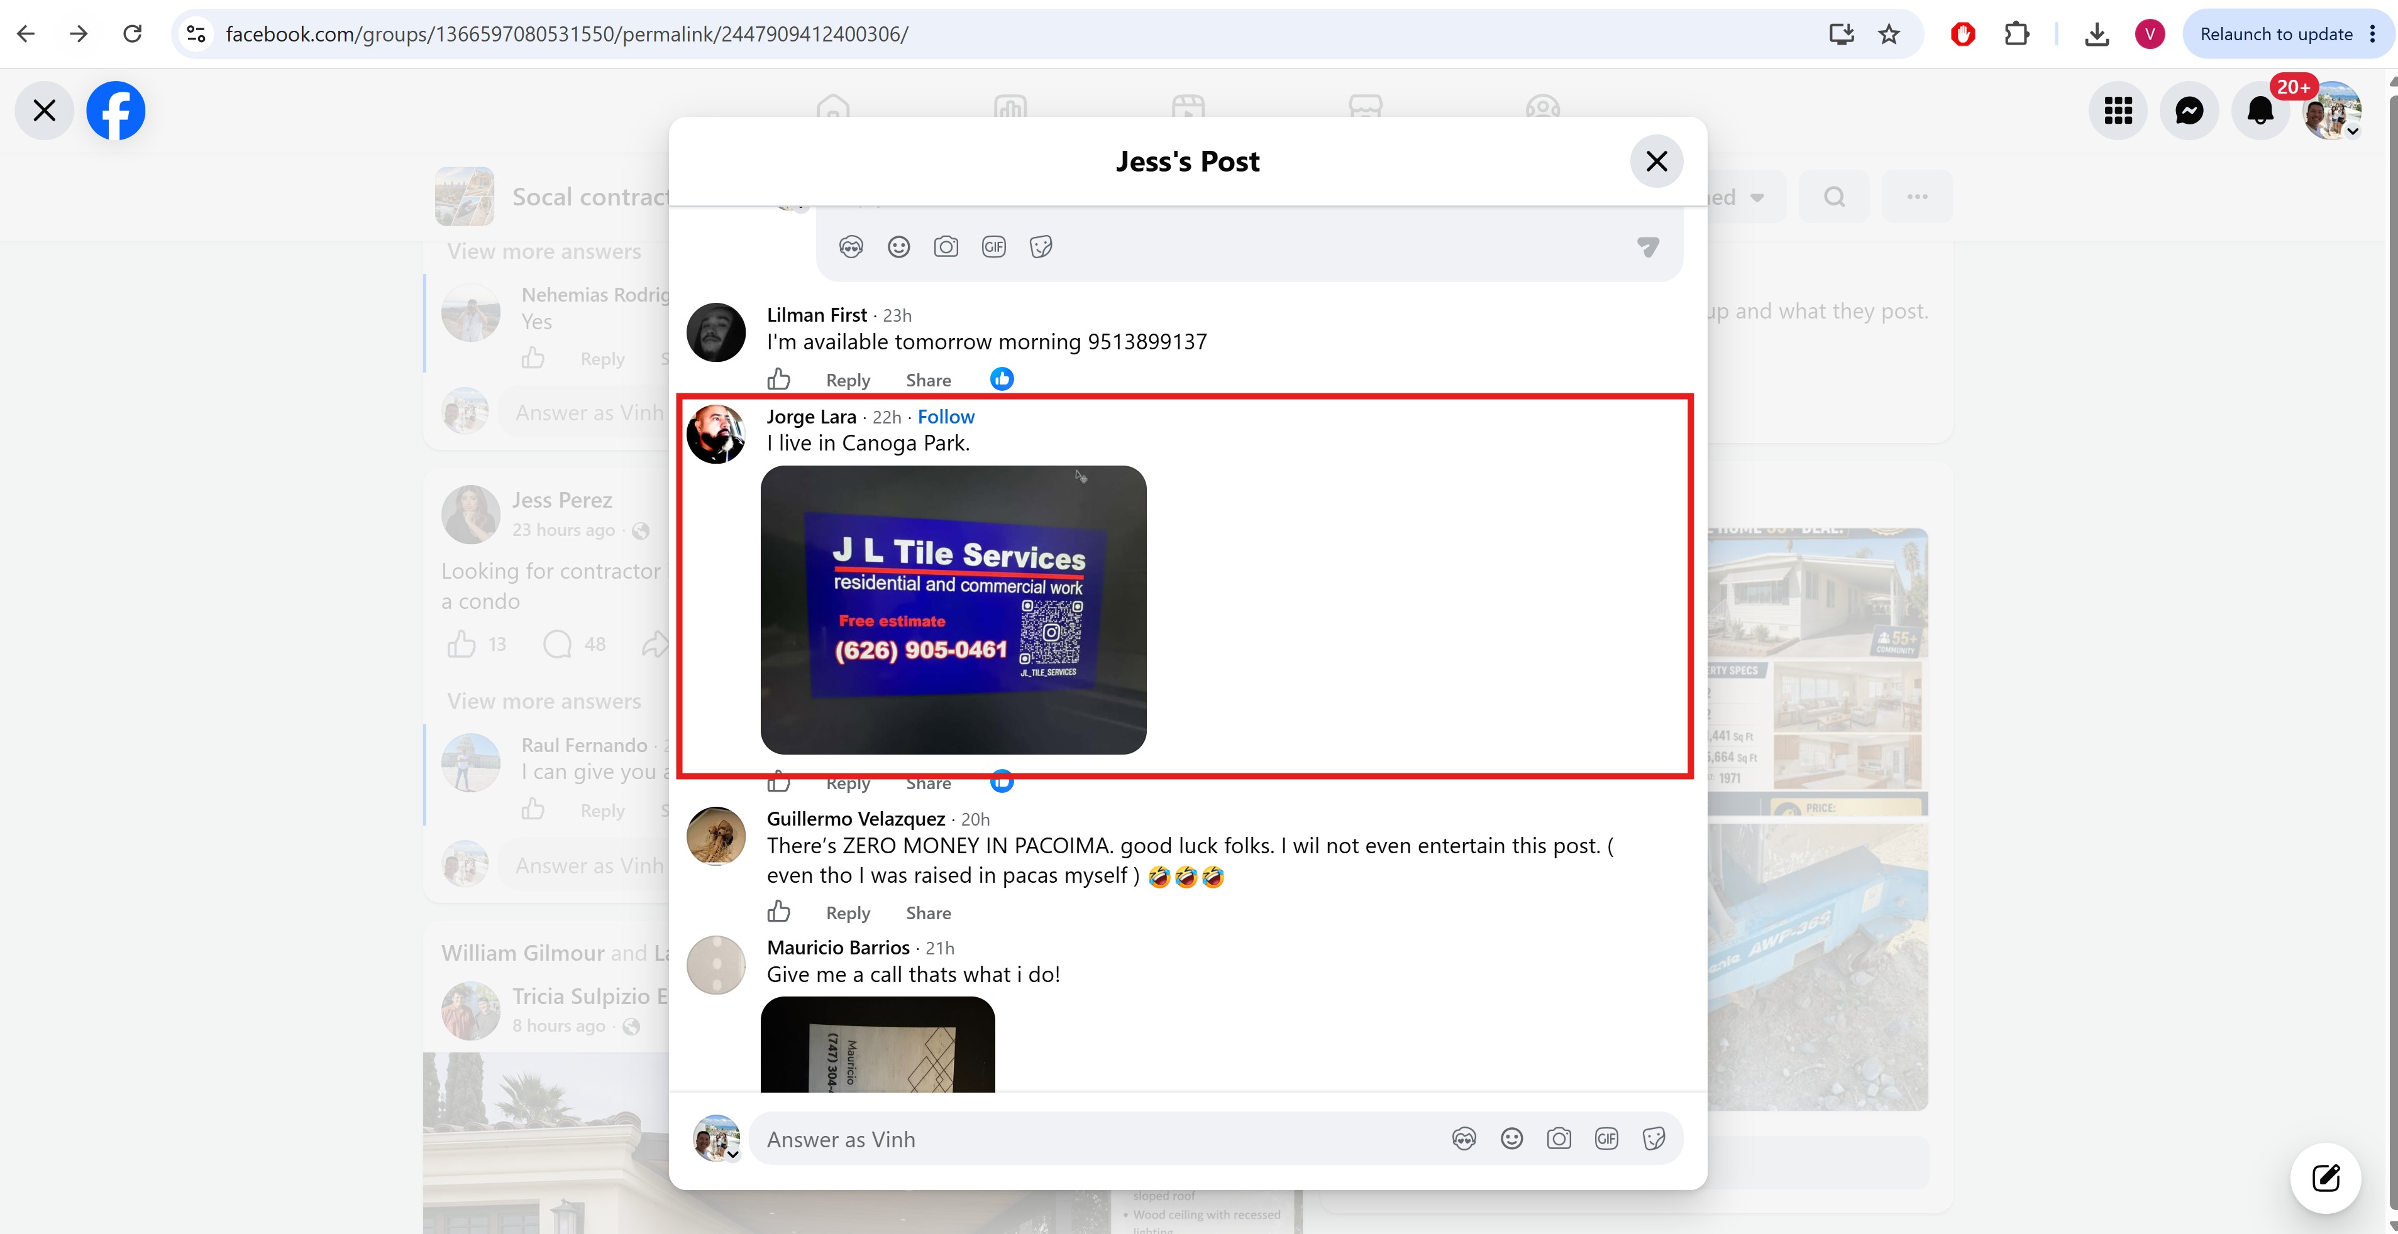Click the share arrow on Jess Perez's post
The width and height of the screenshot is (2398, 1234).
pyautogui.click(x=655, y=644)
